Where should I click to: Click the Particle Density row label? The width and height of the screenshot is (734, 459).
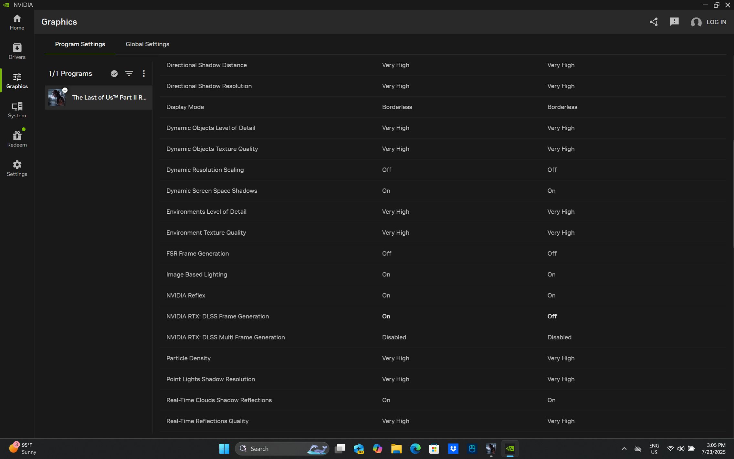(x=188, y=358)
